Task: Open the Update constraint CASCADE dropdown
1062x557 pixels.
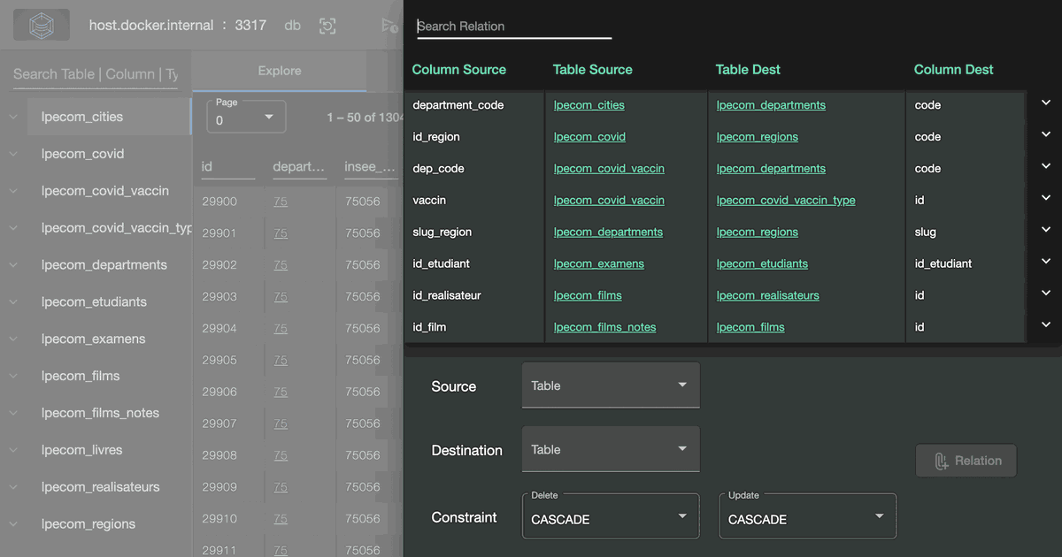Action: [x=807, y=518]
